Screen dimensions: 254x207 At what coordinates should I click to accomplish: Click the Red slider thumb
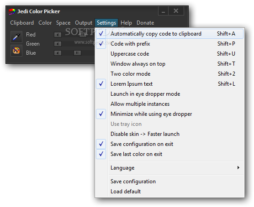click(x=83, y=35)
